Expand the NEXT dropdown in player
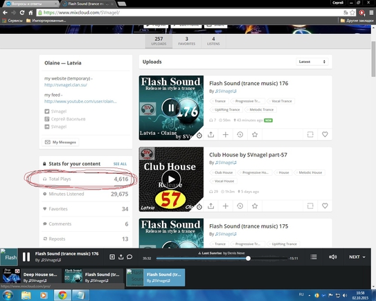 [357, 257]
